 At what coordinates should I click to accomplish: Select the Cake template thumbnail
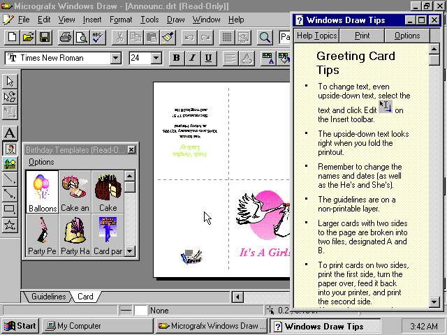pos(108,192)
